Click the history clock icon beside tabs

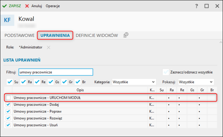pyautogui.click(x=126, y=35)
